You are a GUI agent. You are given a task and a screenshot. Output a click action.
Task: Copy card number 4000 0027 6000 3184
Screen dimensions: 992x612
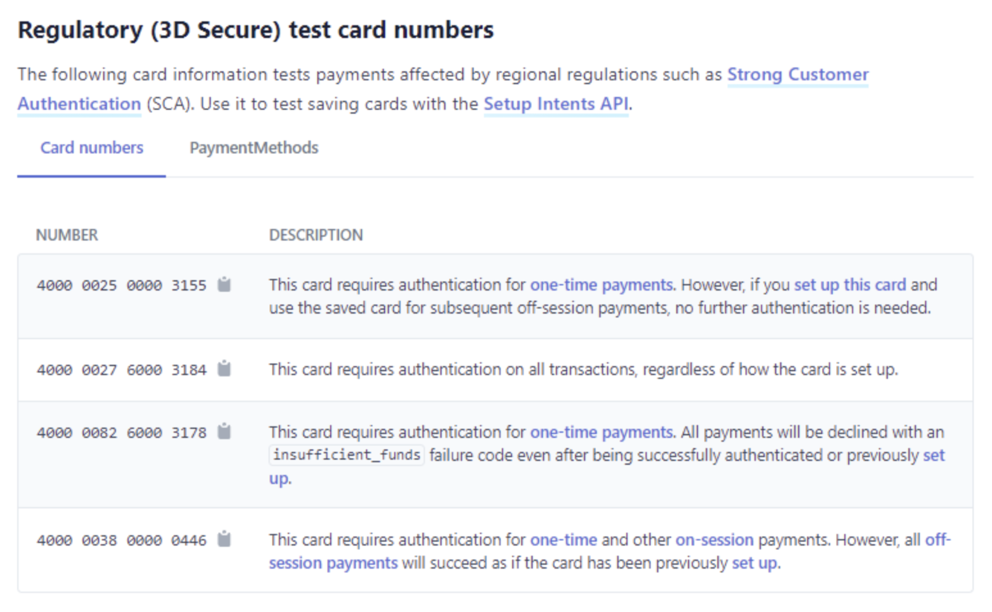point(224,368)
